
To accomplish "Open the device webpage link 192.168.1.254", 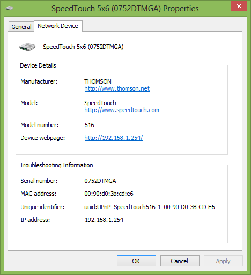I will click(x=114, y=138).
